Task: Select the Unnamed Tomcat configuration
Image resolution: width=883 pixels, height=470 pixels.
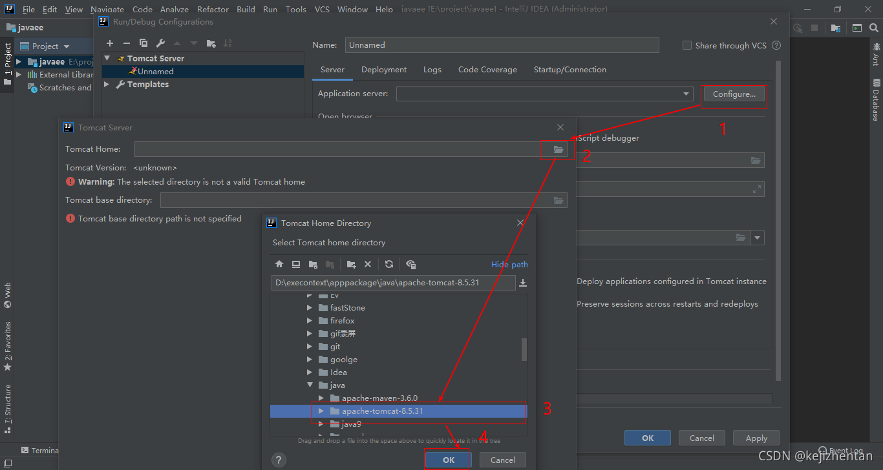Action: [x=155, y=71]
